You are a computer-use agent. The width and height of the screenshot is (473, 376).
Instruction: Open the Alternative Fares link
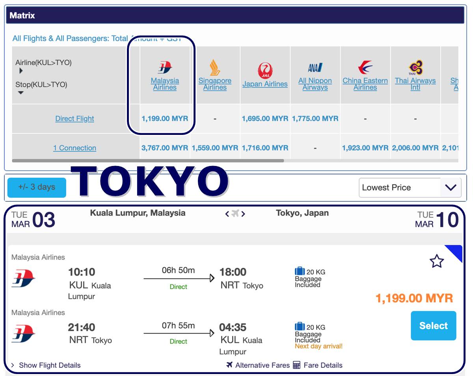263,365
